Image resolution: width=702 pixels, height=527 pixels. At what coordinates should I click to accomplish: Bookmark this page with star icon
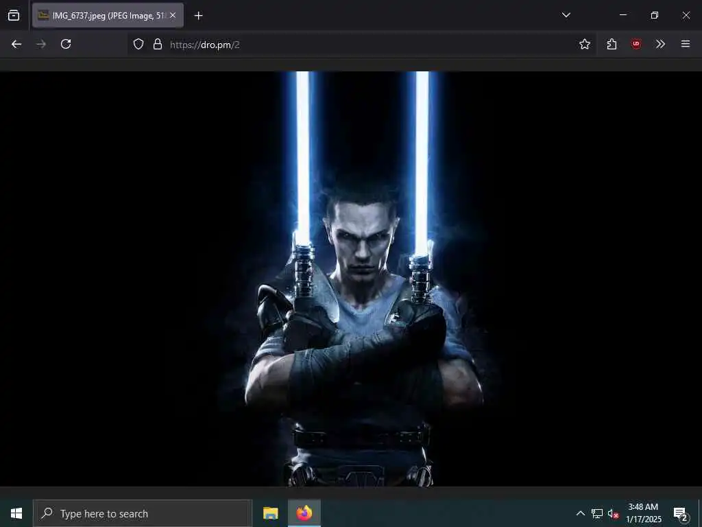(584, 44)
